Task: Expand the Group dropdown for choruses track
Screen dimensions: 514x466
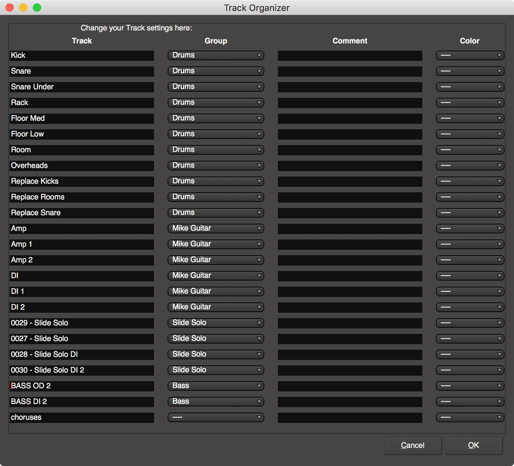Action: (x=216, y=417)
